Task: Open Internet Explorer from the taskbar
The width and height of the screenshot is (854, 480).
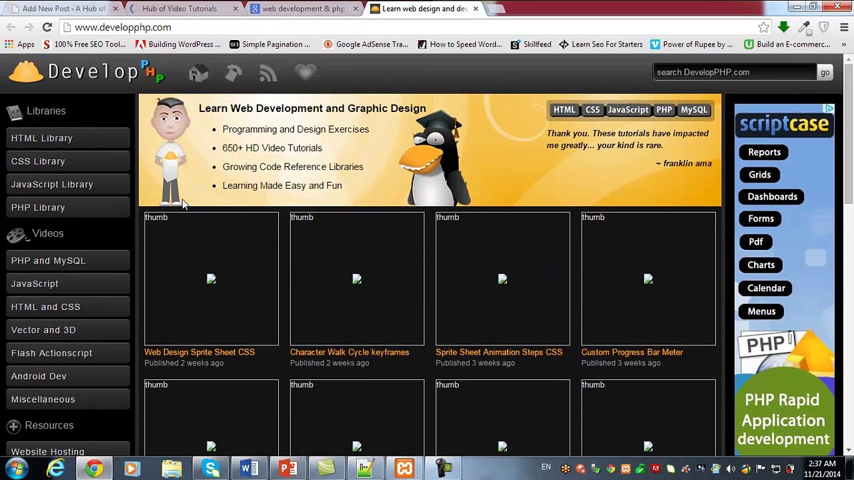Action: click(x=55, y=468)
